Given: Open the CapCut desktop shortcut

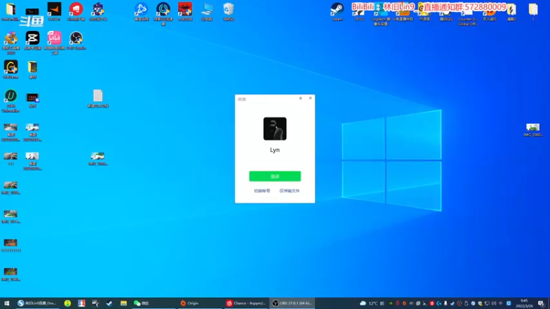Looking at the screenshot, I should (x=32, y=41).
